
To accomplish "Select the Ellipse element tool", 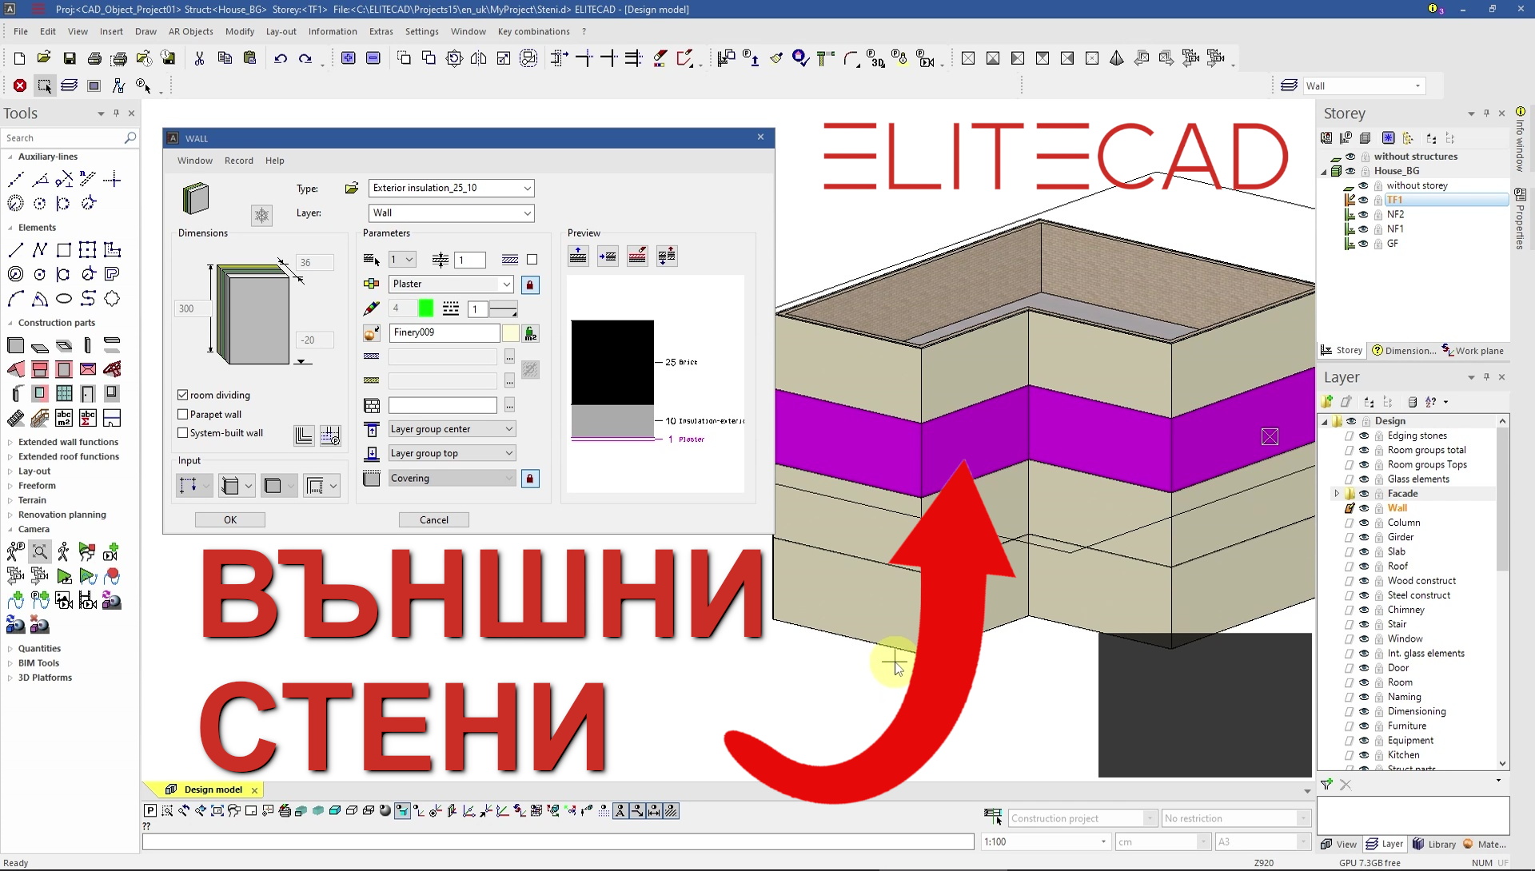I will 64,299.
